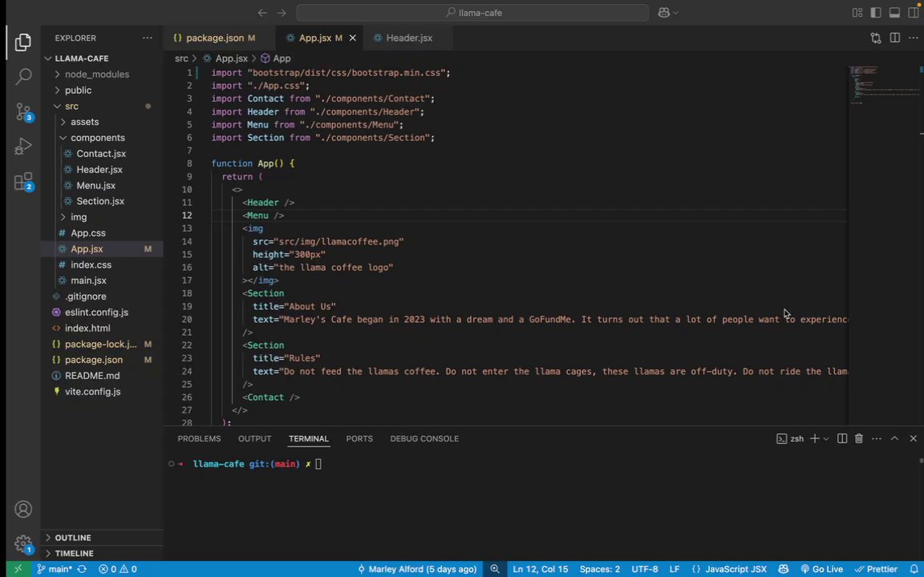
Task: Click the Accounts icon in activity bar
Action: click(x=23, y=510)
